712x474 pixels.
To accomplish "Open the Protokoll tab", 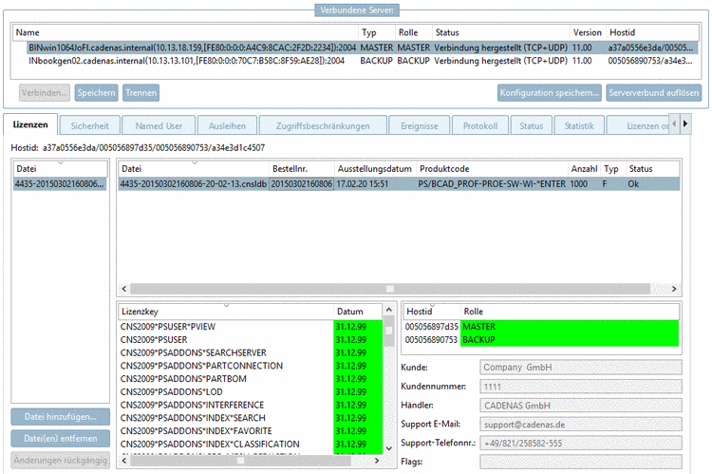I will [x=480, y=126].
